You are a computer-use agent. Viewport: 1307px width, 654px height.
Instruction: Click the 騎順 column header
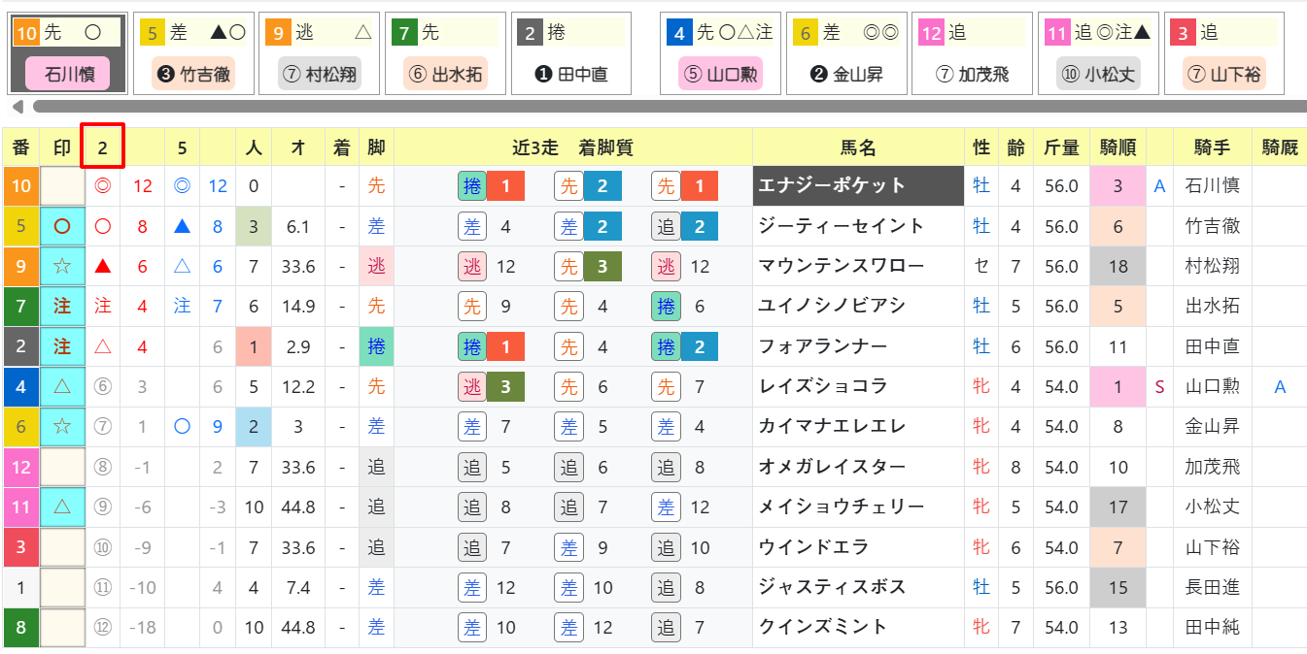tap(1118, 148)
